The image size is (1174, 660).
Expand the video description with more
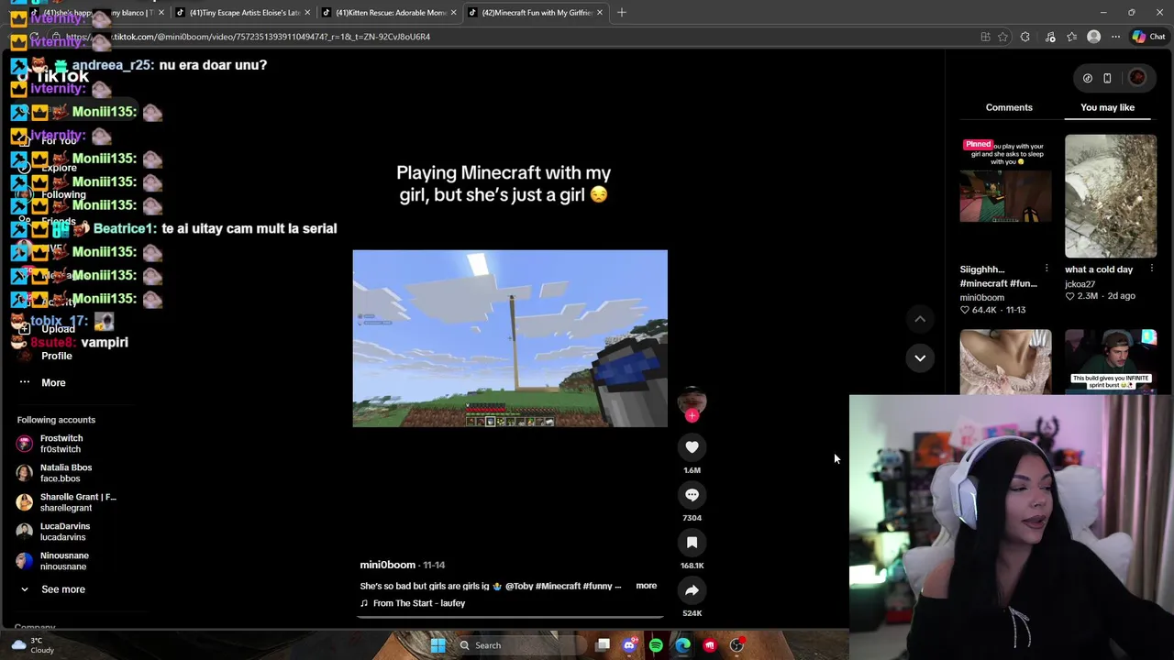pyautogui.click(x=646, y=586)
